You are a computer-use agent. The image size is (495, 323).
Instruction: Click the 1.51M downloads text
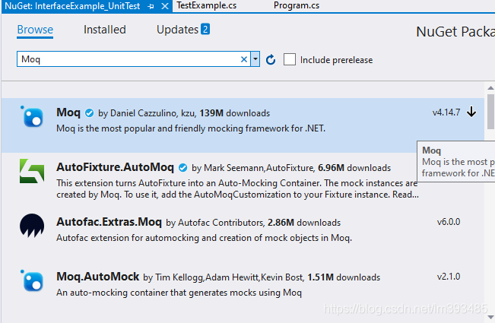tap(344, 277)
